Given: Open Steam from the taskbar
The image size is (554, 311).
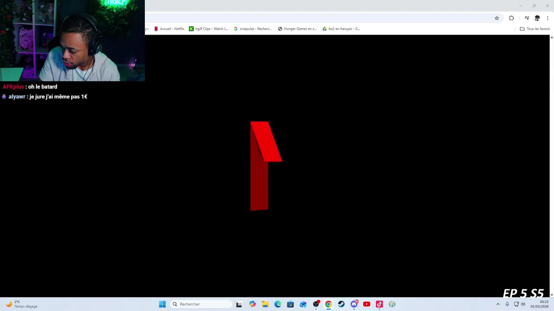Looking at the screenshot, I should coord(341,304).
